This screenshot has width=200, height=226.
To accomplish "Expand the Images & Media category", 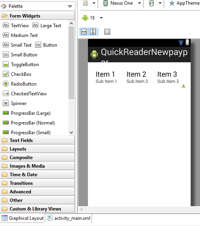I will (37, 166).
